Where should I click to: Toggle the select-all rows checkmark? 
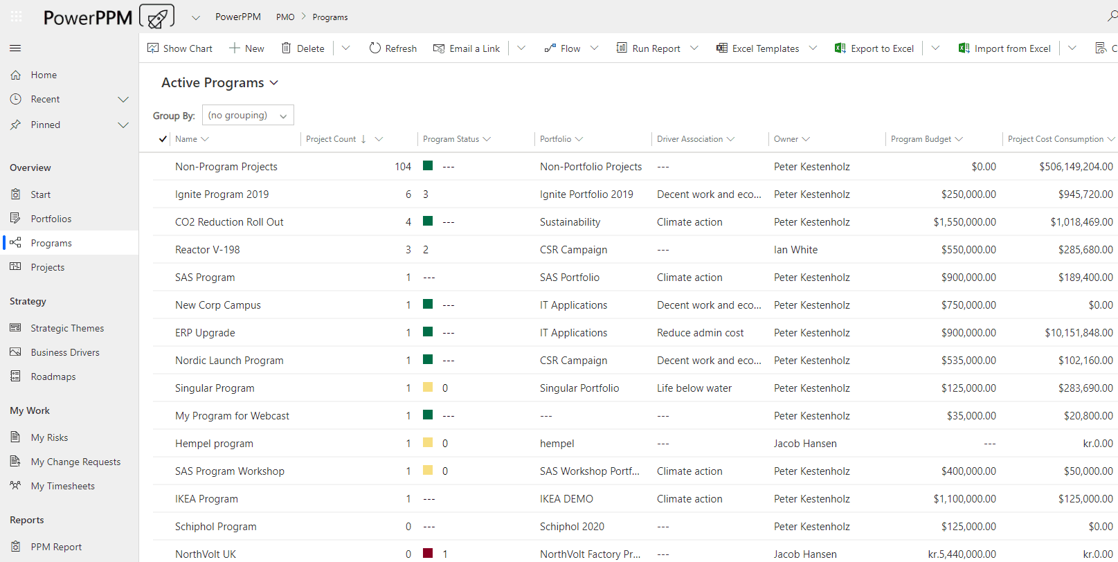163,139
